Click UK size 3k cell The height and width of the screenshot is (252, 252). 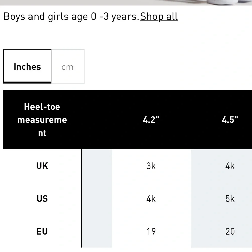(x=151, y=166)
